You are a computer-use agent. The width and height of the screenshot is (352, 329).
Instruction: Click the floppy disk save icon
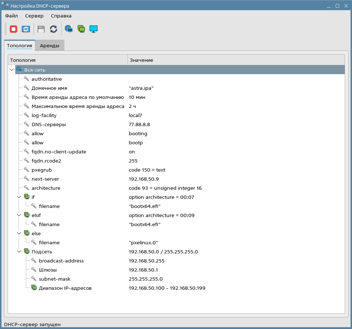[41, 29]
